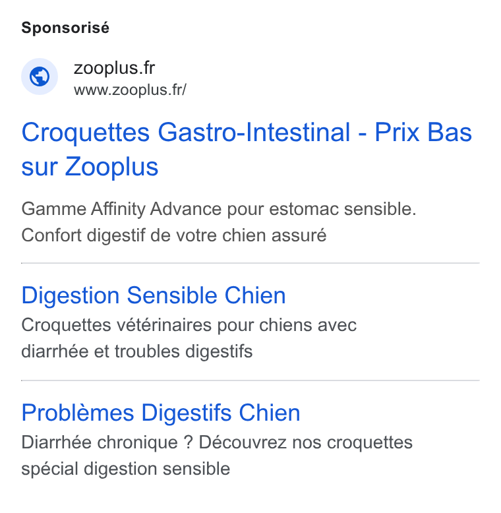
Task: Open the Croquettes Gastro-Intestinal ad headline
Action: 247,149
